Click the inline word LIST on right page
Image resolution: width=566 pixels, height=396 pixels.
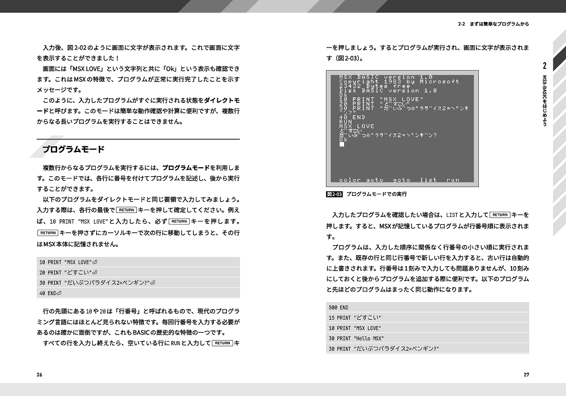point(452,215)
